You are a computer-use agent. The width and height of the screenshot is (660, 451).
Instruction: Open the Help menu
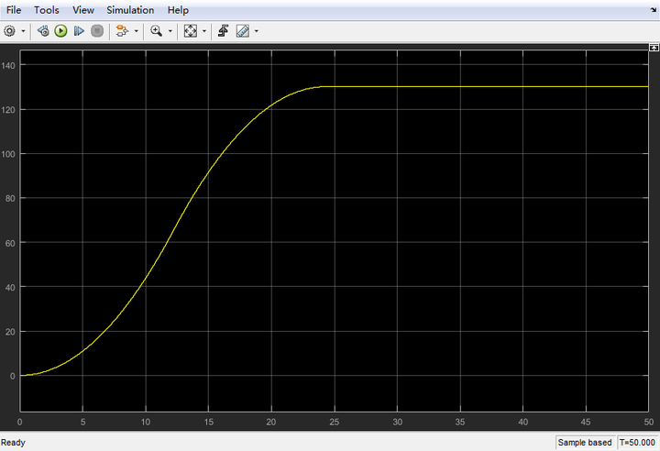(x=178, y=10)
